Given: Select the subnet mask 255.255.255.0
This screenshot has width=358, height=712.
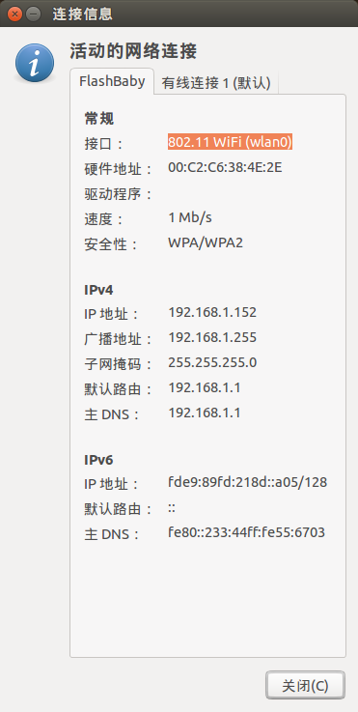Looking at the screenshot, I should [212, 362].
